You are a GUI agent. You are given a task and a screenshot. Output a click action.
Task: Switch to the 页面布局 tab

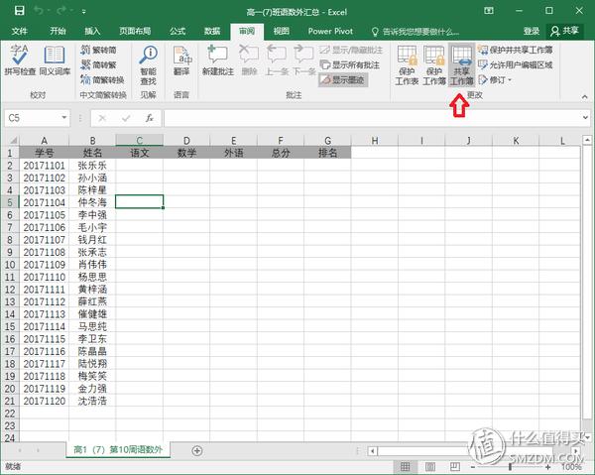pyautogui.click(x=135, y=31)
